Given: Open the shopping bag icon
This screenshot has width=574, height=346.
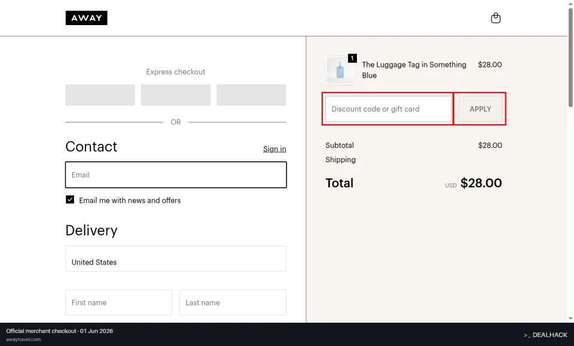Looking at the screenshot, I should pyautogui.click(x=496, y=18).
